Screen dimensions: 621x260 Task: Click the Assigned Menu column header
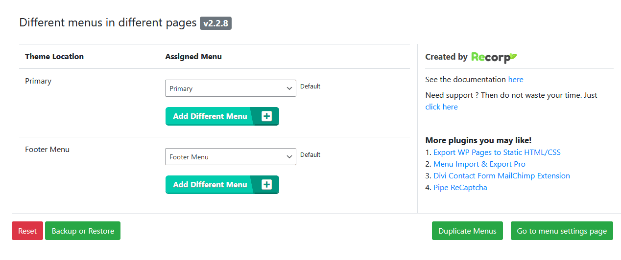click(x=193, y=57)
